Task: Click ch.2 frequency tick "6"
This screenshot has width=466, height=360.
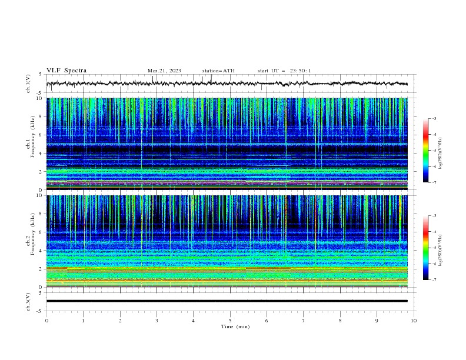Action: [41, 232]
